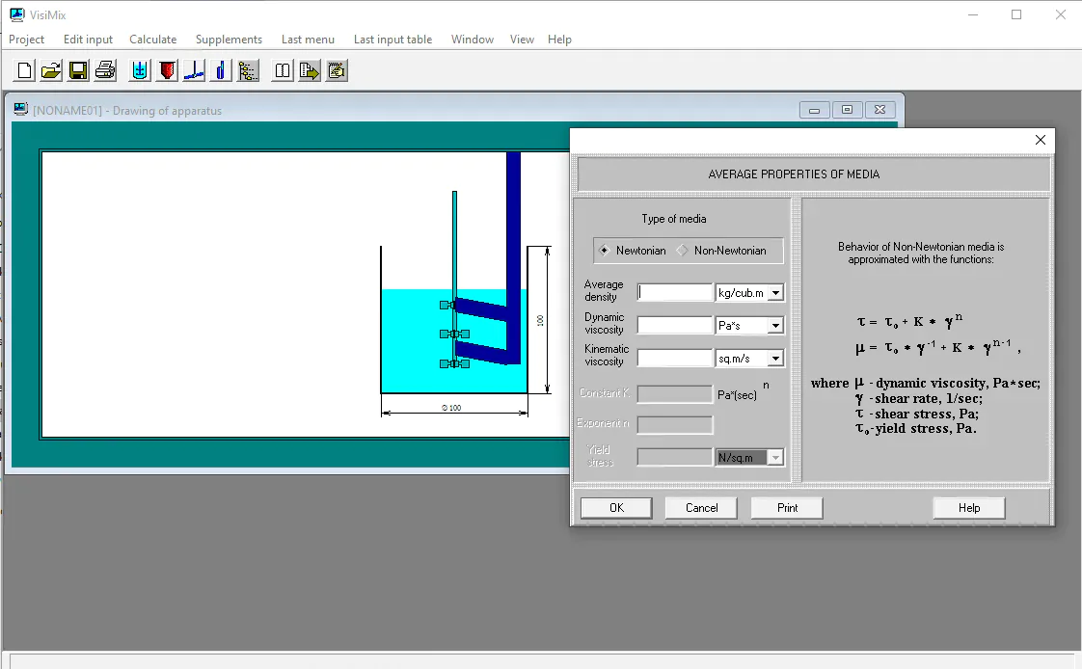Open the Edit input menu
The height and width of the screenshot is (669, 1082).
88,40
